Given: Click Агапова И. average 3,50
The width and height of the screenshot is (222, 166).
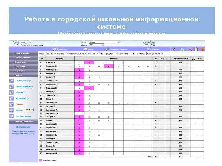Looking at the screenshot, I should [x=180, y=63].
